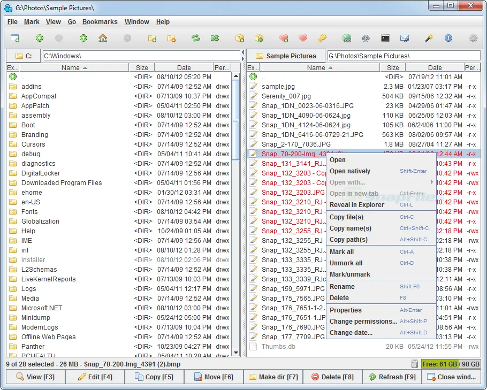The height and width of the screenshot is (390, 487).
Task: Add bookmark with heart-plus icon
Action: (284, 38)
